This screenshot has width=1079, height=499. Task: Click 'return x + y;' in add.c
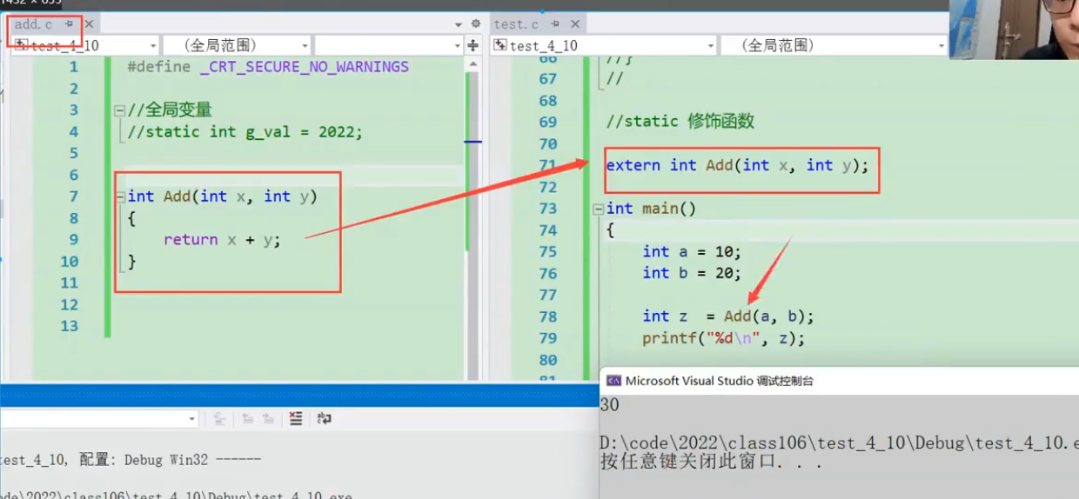pos(223,240)
